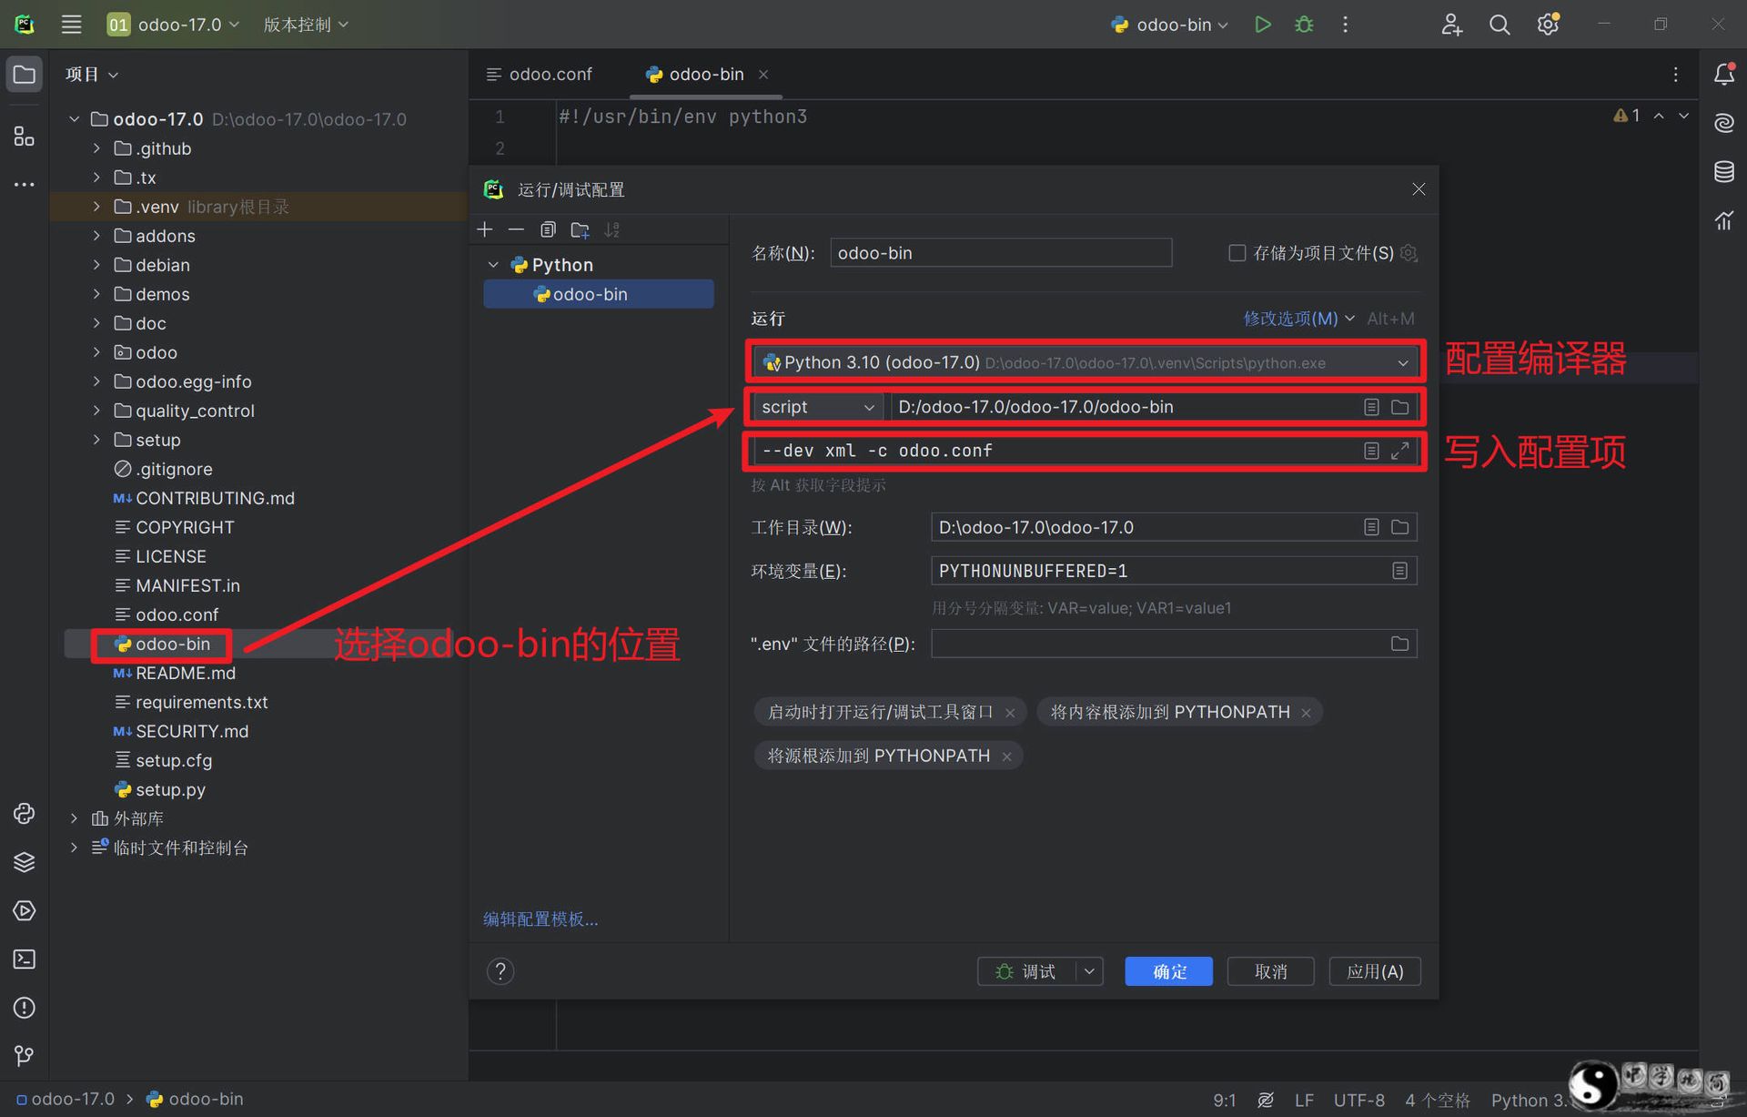Remove add content roots to PYTHONPATH option
Screen dimensions: 1747x1117
[x=1306, y=713]
